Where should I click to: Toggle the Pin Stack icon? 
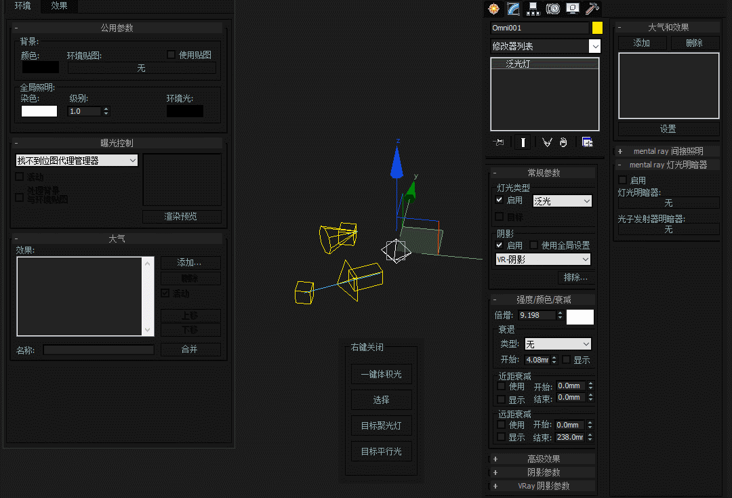[x=499, y=142]
